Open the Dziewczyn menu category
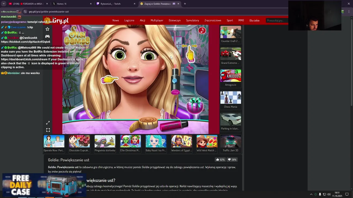 point(175,20)
